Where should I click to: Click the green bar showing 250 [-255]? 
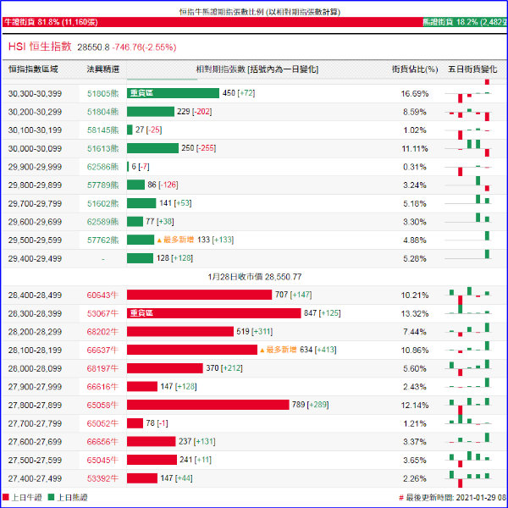152,148
